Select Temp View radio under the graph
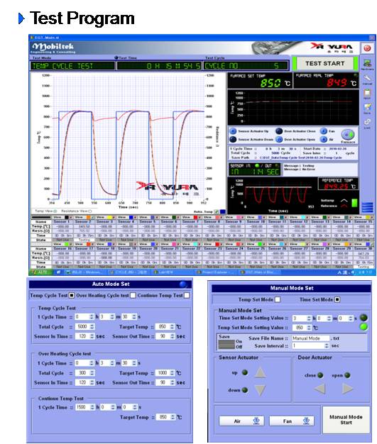This screenshot has height=444, width=377. pyautogui.click(x=55, y=211)
